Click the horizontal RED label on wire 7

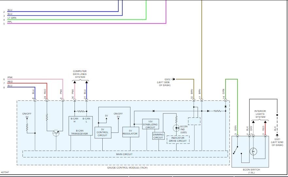point(10,81)
